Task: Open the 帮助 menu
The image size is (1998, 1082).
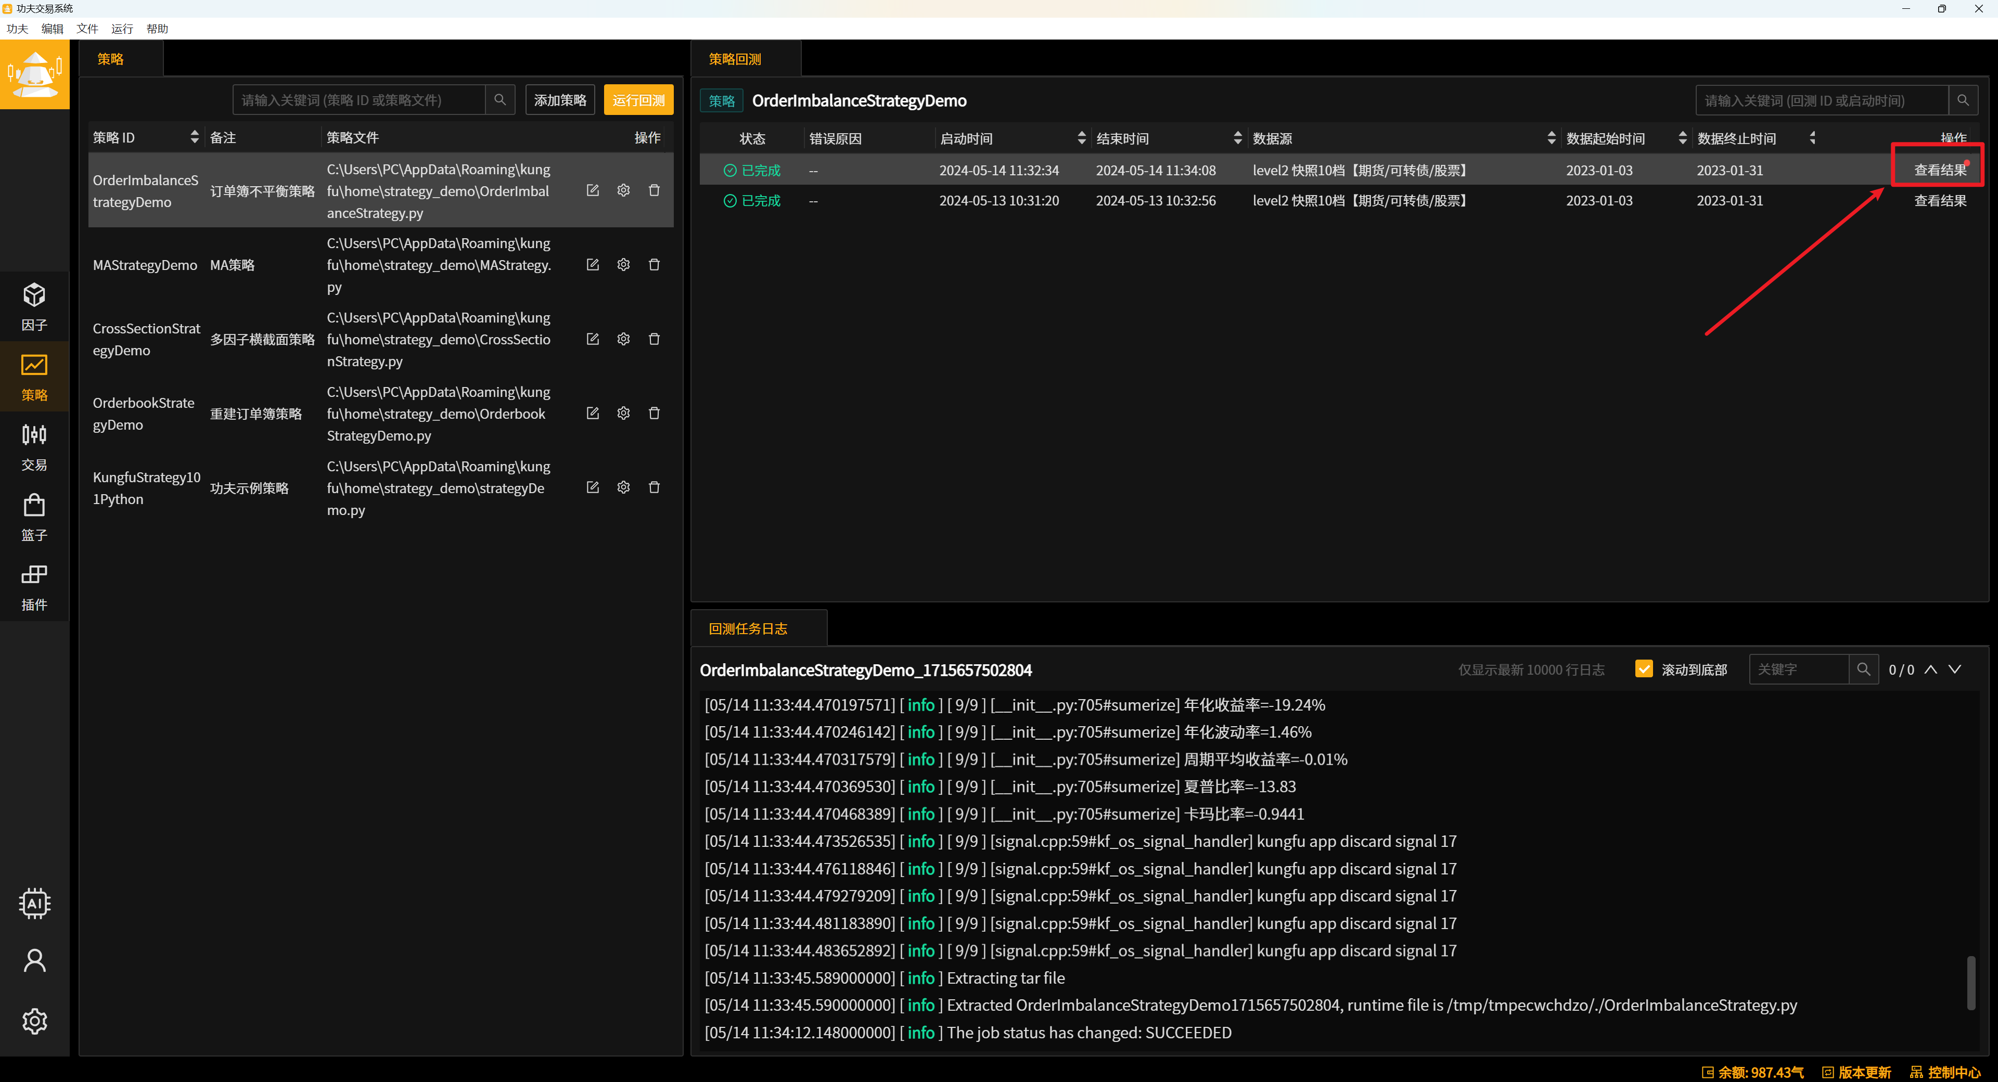Action: [x=157, y=29]
